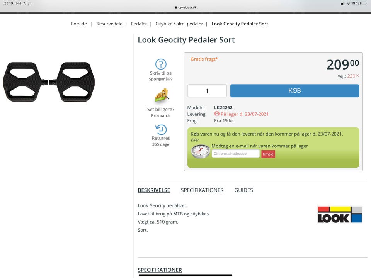Click the red tilmeld button
This screenshot has width=371, height=278.
(x=268, y=154)
